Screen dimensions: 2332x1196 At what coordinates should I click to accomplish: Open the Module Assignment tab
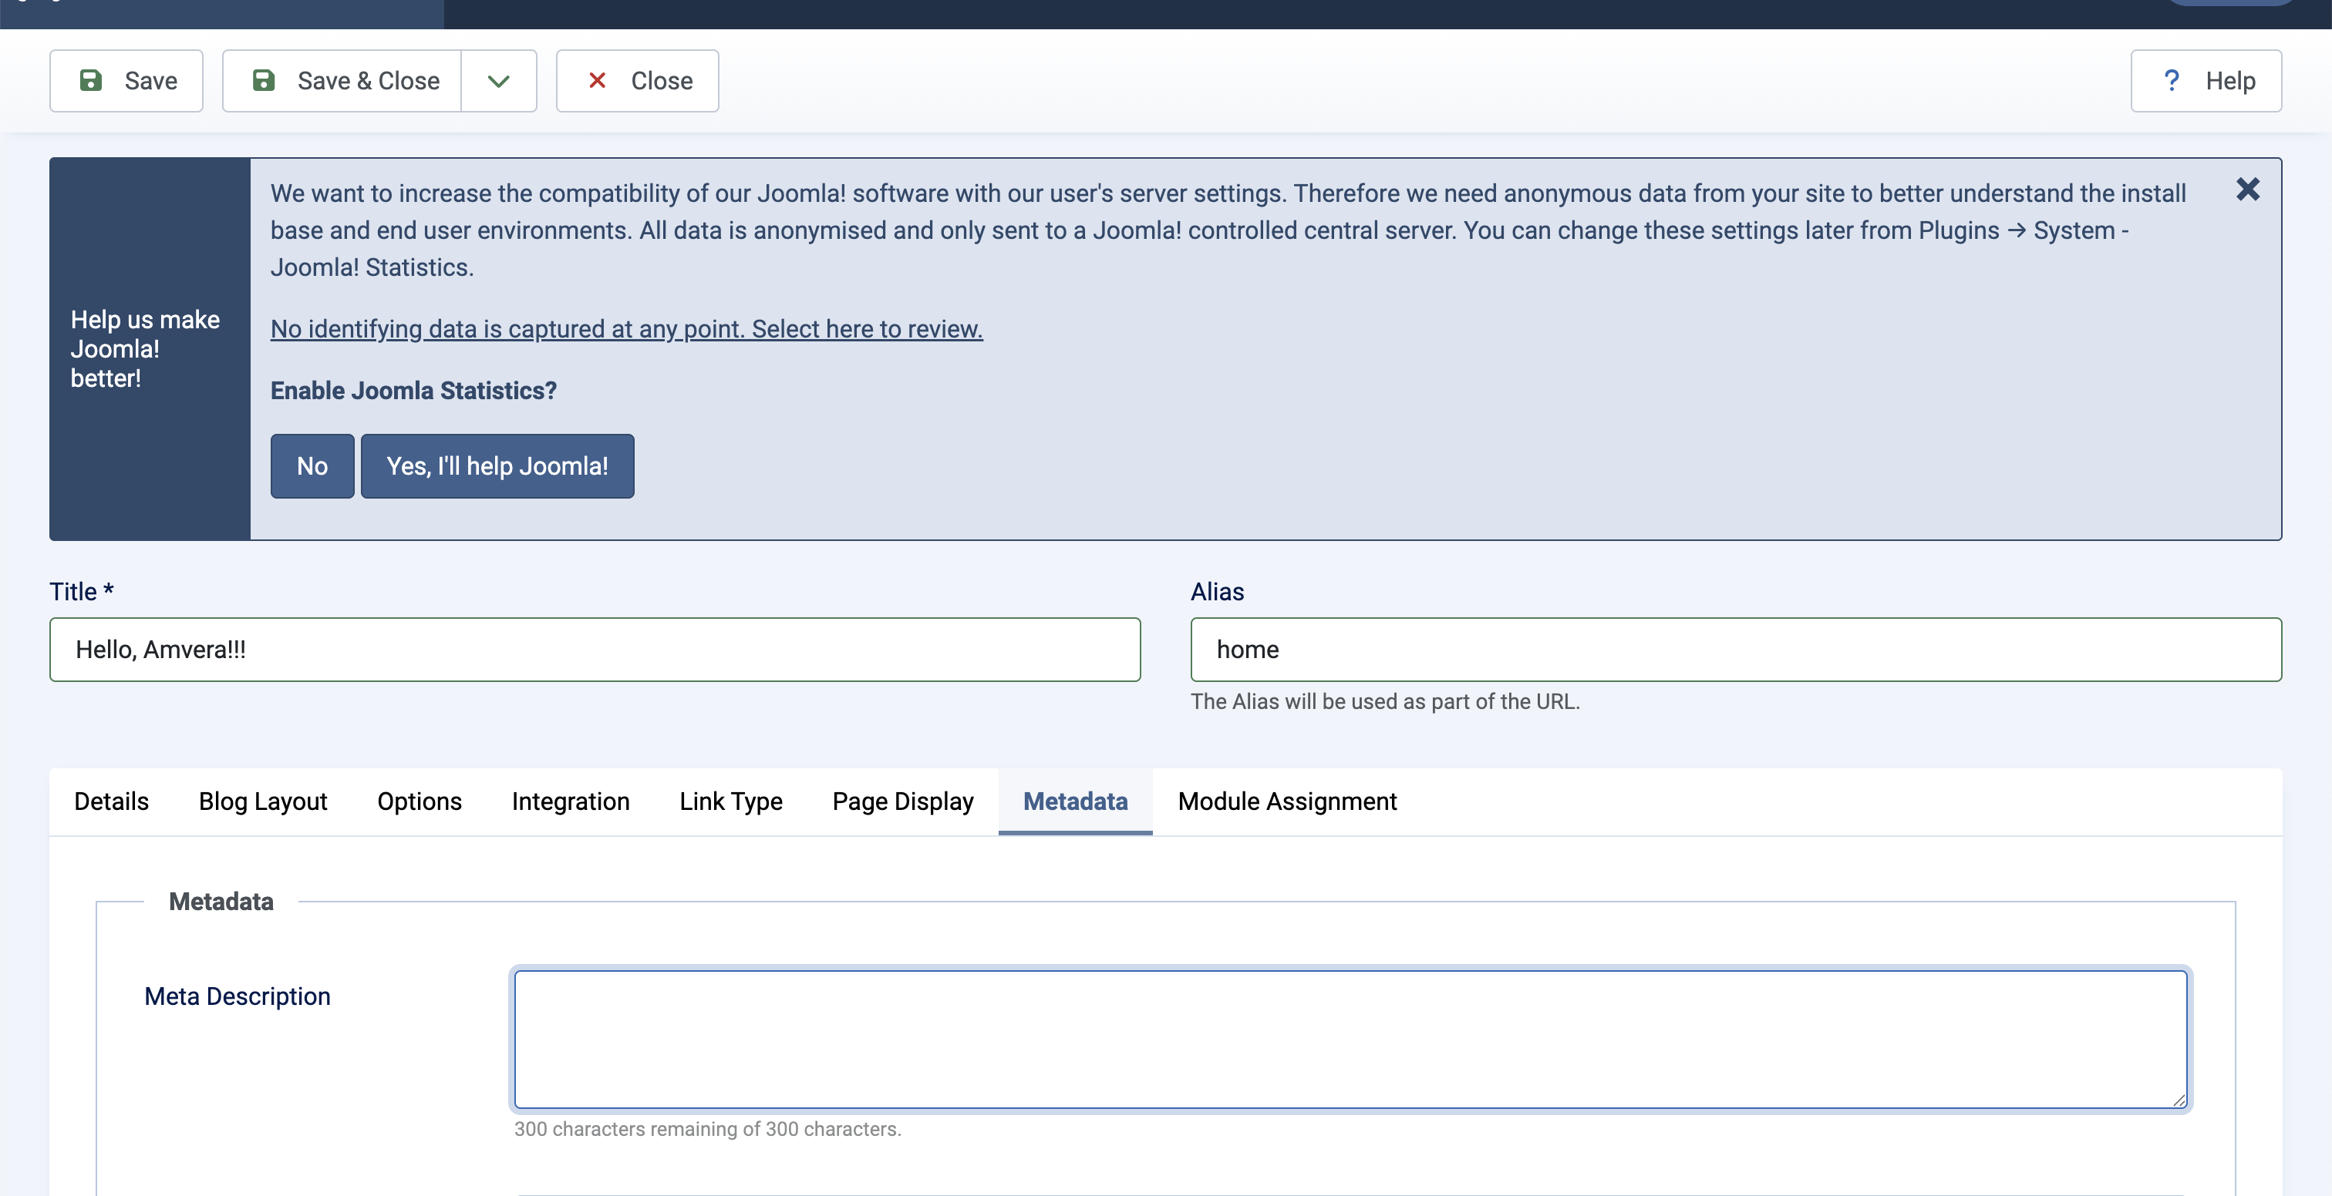coord(1287,801)
